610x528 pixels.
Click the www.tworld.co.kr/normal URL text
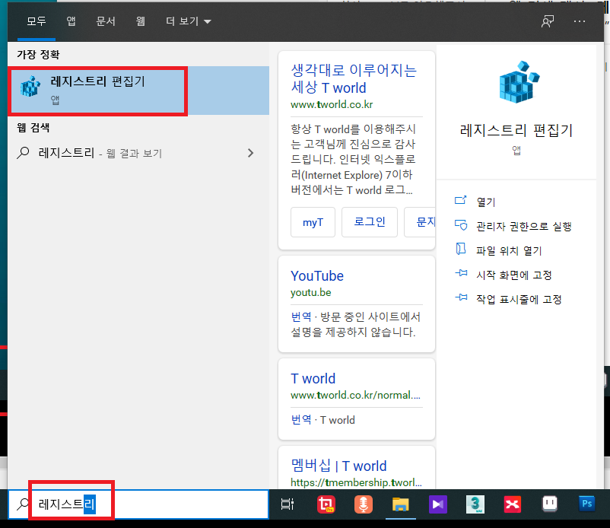[355, 396]
